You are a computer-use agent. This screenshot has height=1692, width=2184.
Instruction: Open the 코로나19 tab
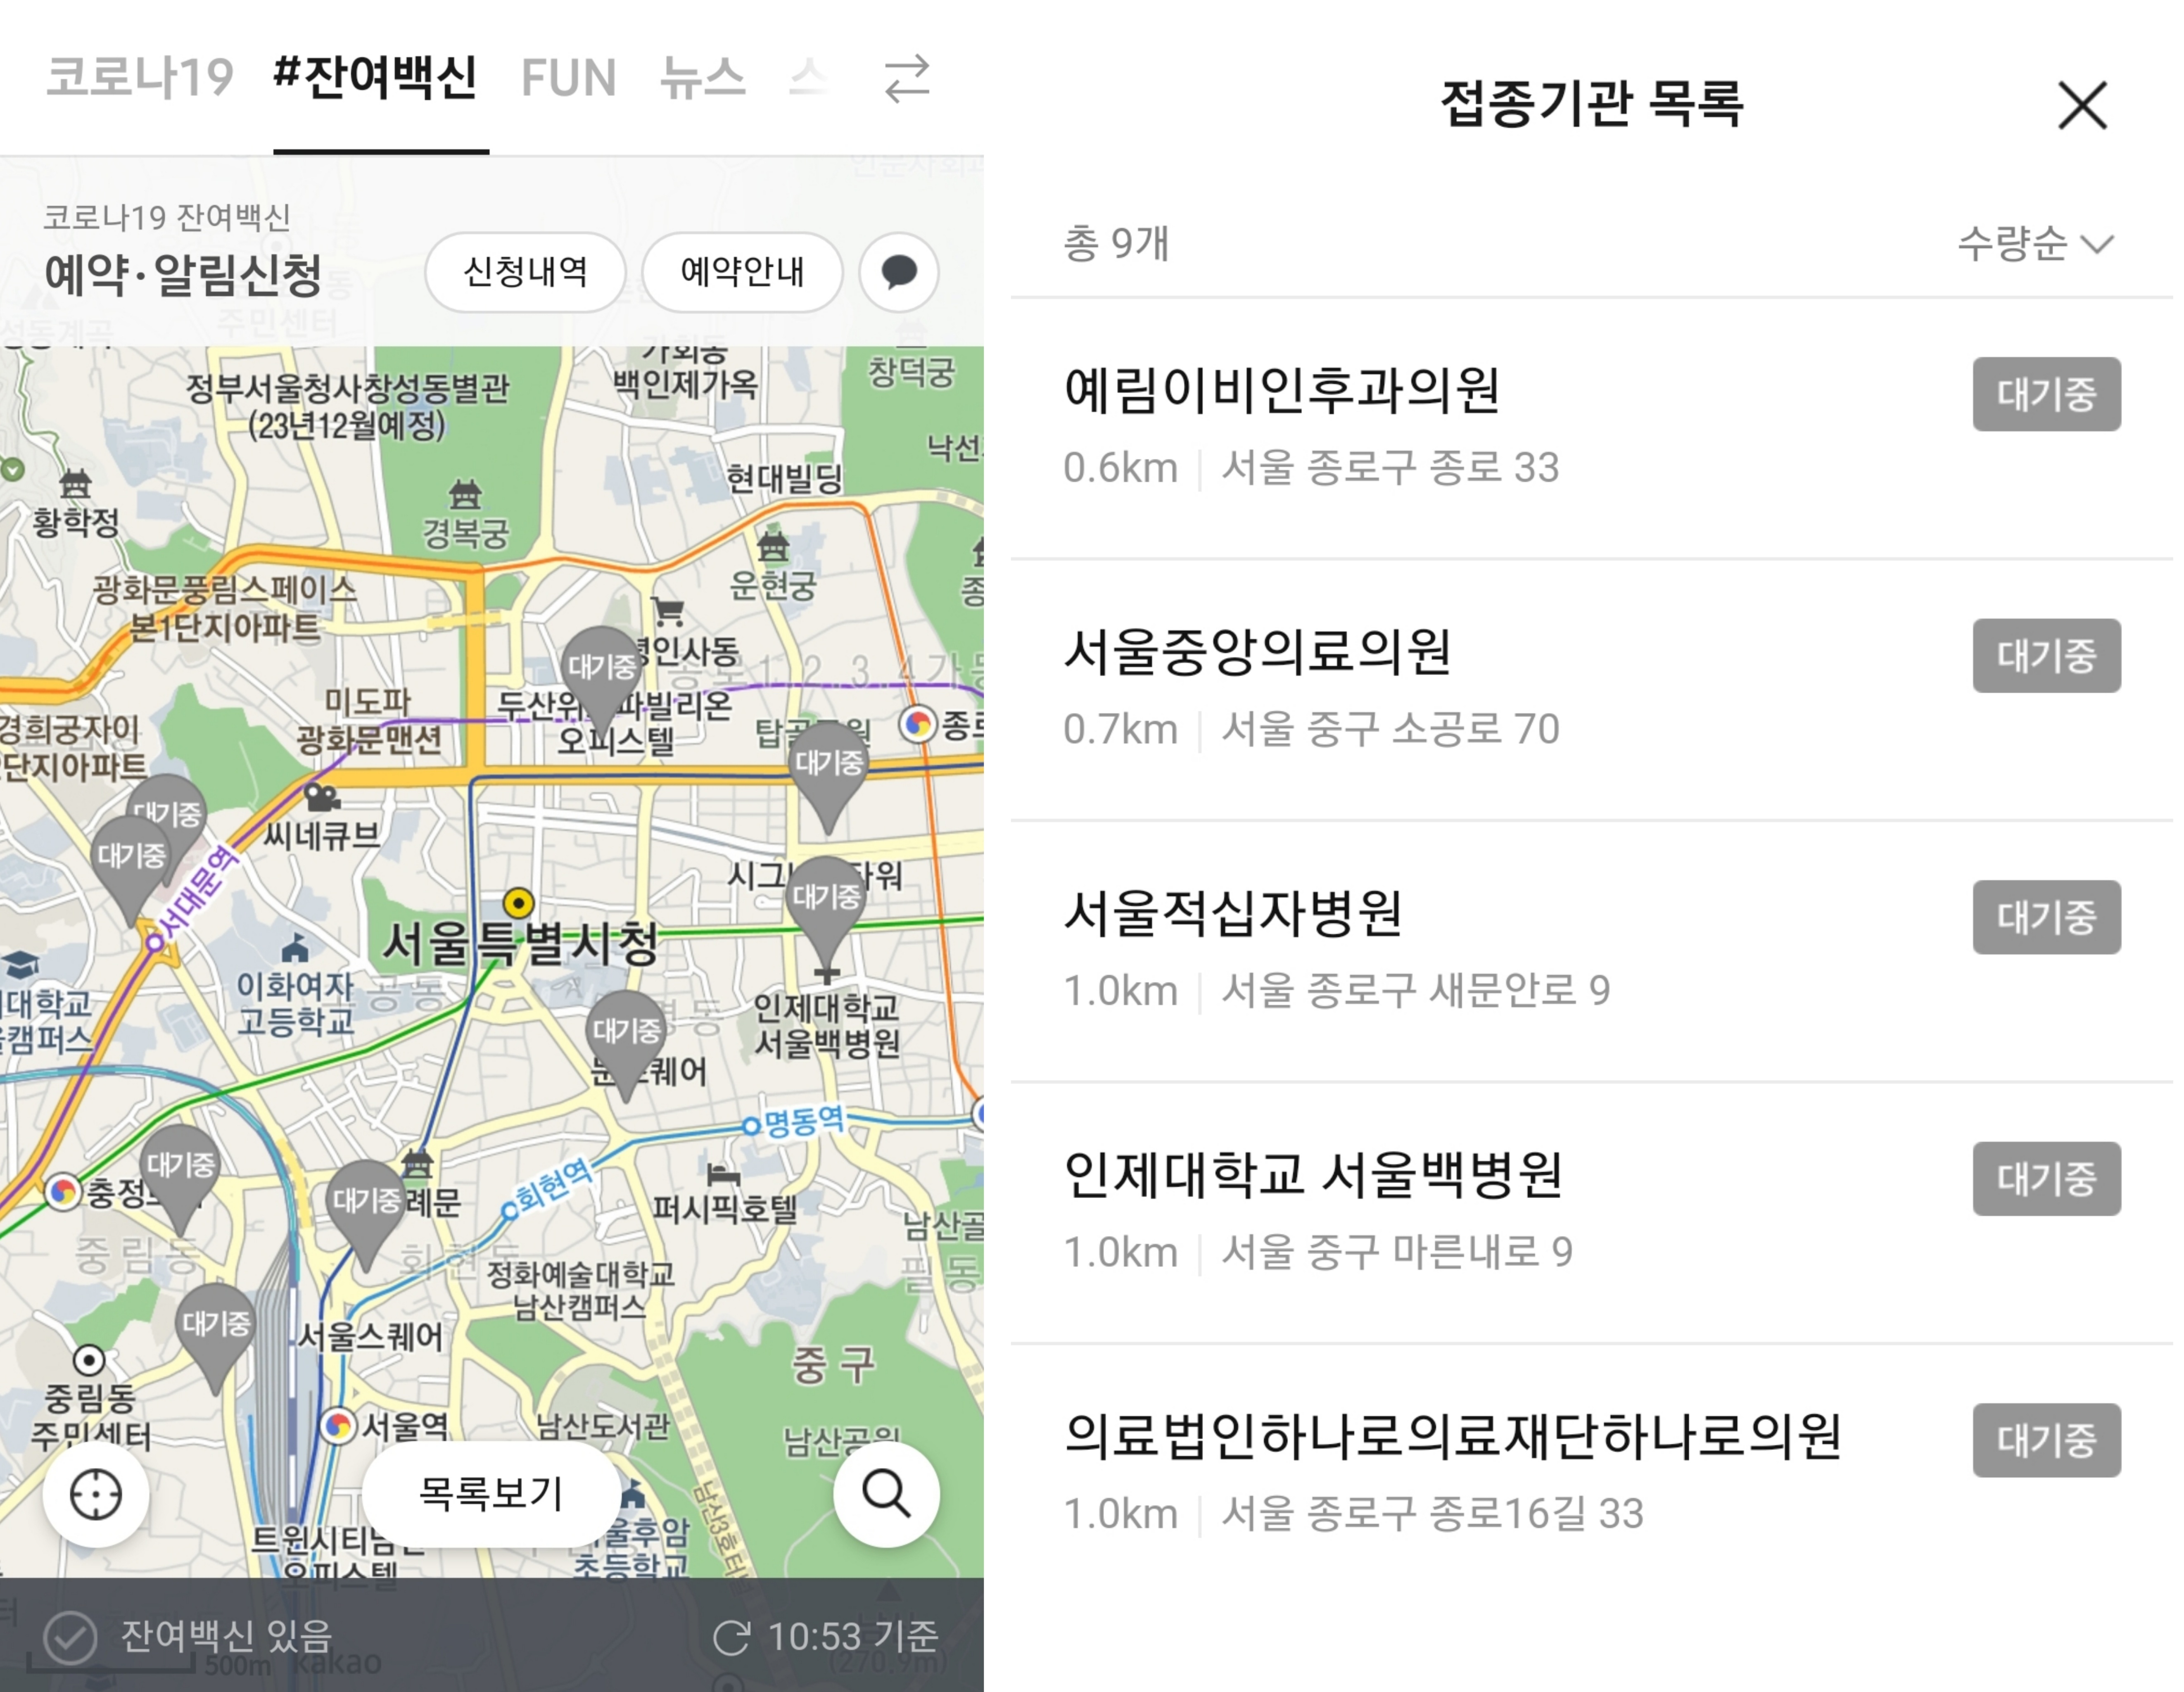click(x=140, y=78)
